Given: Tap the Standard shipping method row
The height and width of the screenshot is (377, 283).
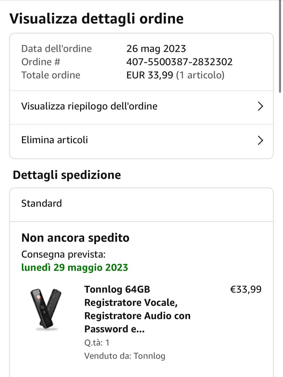Looking at the screenshot, I should 42,204.
